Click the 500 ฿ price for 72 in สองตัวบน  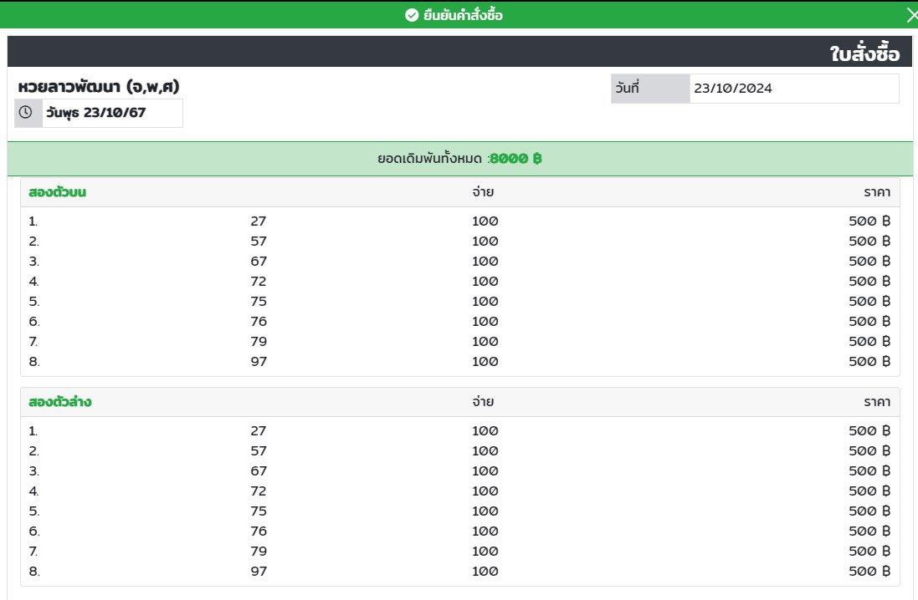pos(869,282)
